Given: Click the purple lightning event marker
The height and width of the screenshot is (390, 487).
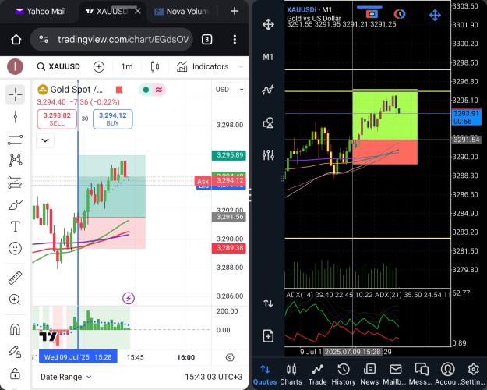Looking at the screenshot, I should (129, 298).
